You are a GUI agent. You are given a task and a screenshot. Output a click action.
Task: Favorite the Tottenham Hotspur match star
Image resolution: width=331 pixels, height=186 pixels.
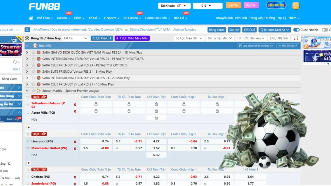coord(28,97)
